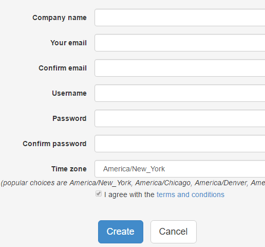265x247 pixels.
Task: Select the Confirm password field
Action: [x=180, y=144]
